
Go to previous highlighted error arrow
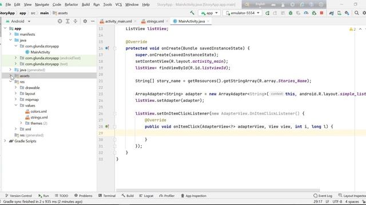click(360, 29)
